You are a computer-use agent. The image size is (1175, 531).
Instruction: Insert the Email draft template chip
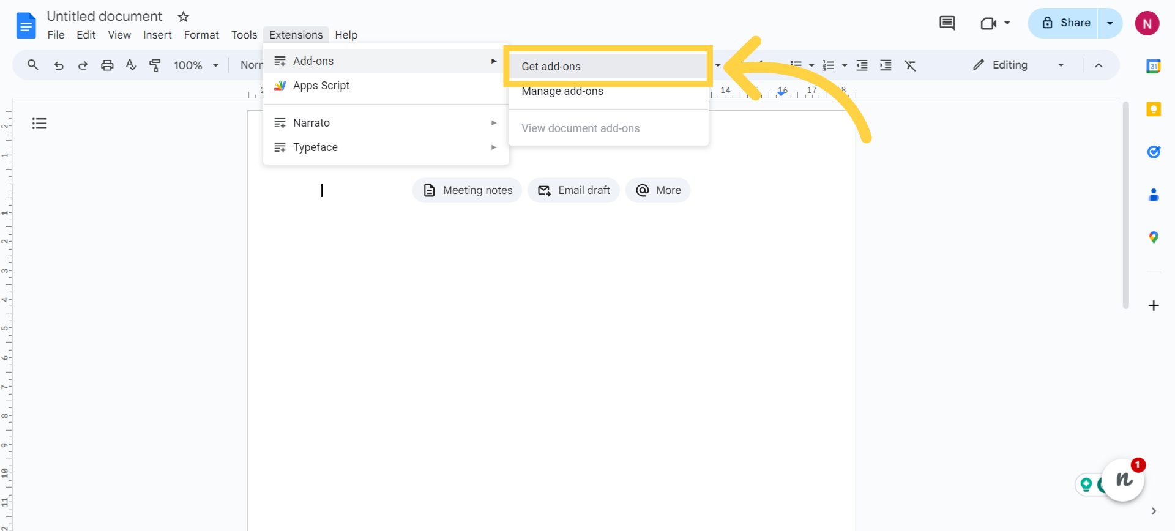pos(573,190)
